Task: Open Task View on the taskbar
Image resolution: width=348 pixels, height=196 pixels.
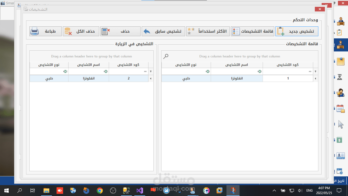Action: click(x=33, y=191)
